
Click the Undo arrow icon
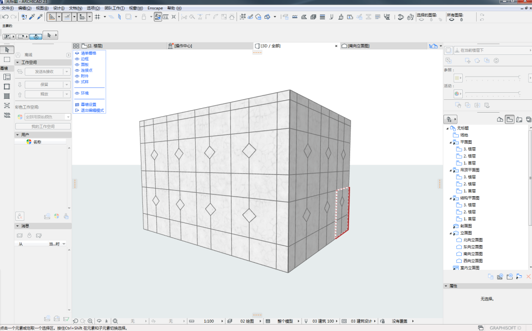pos(5,17)
